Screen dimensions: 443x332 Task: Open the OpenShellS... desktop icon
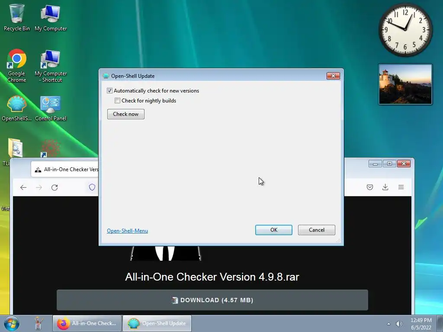[17, 108]
